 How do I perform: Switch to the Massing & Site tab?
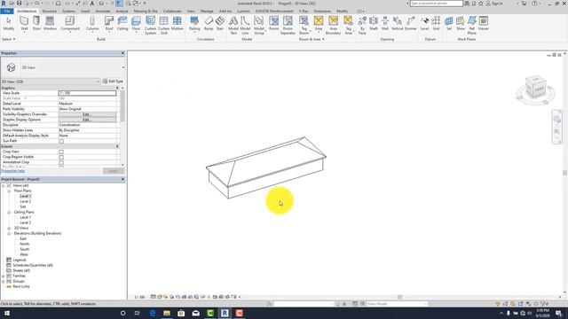(146, 12)
